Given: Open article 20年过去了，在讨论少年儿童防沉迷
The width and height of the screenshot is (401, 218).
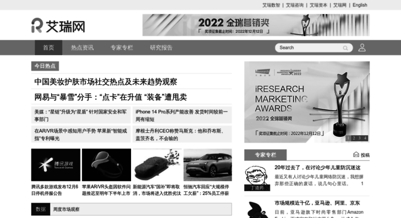Looking at the screenshot, I should 317,167.
